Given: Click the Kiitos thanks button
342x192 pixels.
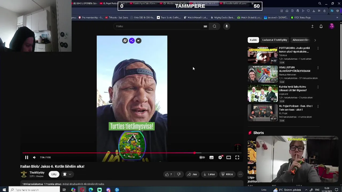Looking at the screenshot, I should pos(227,174).
